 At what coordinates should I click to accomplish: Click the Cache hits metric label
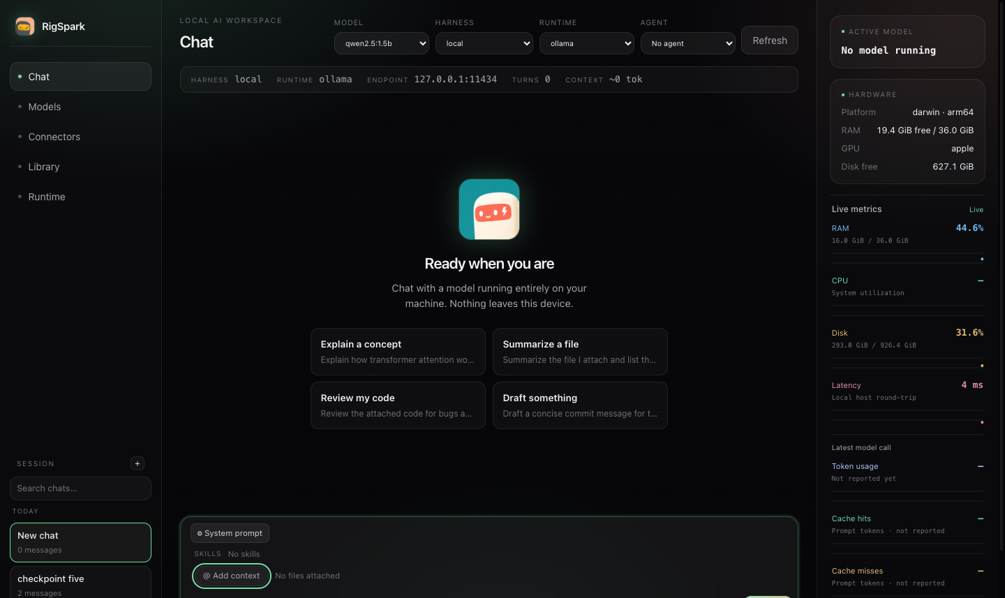[851, 518]
